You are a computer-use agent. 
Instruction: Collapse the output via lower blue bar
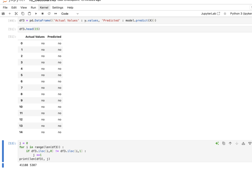(3, 165)
